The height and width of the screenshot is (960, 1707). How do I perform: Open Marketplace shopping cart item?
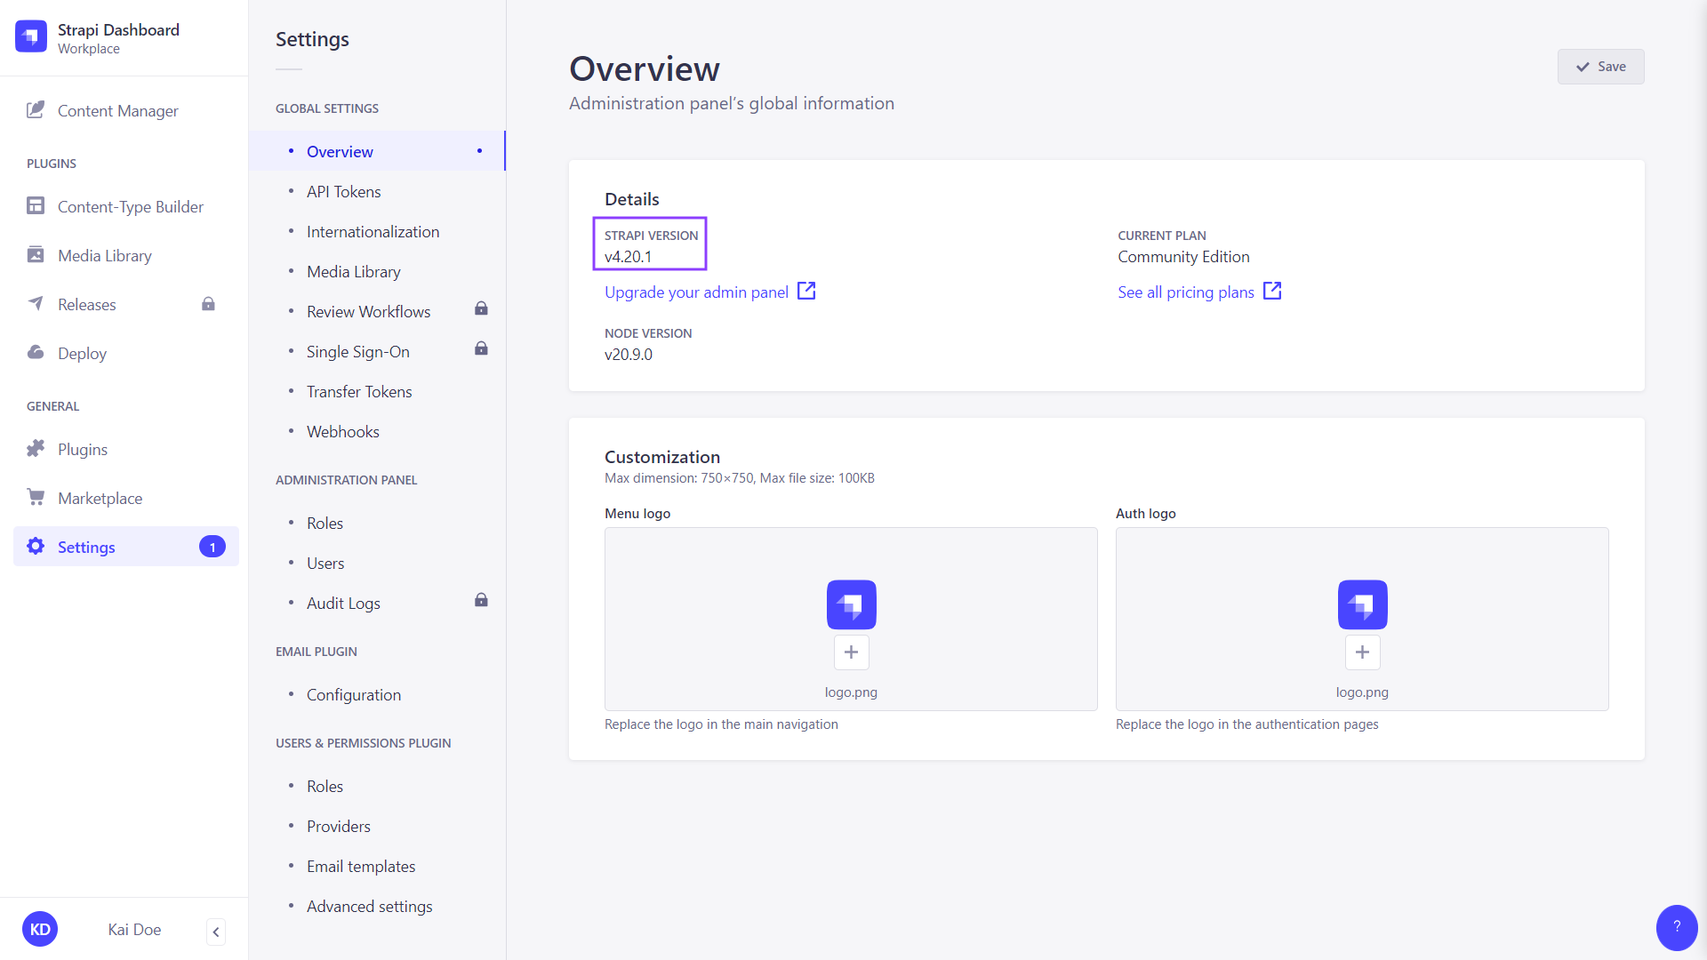[x=36, y=498]
